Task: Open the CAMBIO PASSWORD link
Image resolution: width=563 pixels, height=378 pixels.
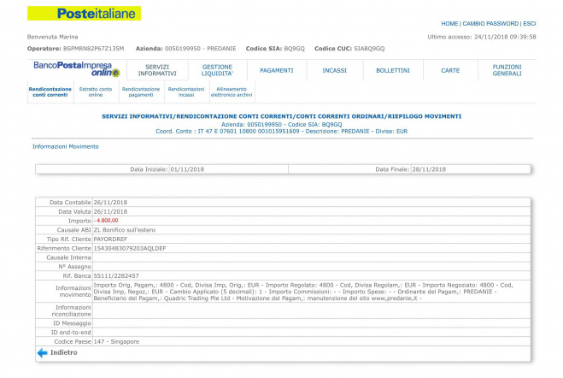Action: point(490,24)
